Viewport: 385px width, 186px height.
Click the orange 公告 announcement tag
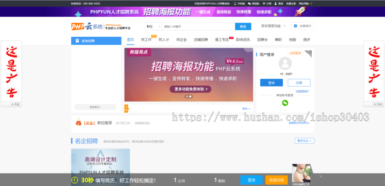click(x=127, y=108)
